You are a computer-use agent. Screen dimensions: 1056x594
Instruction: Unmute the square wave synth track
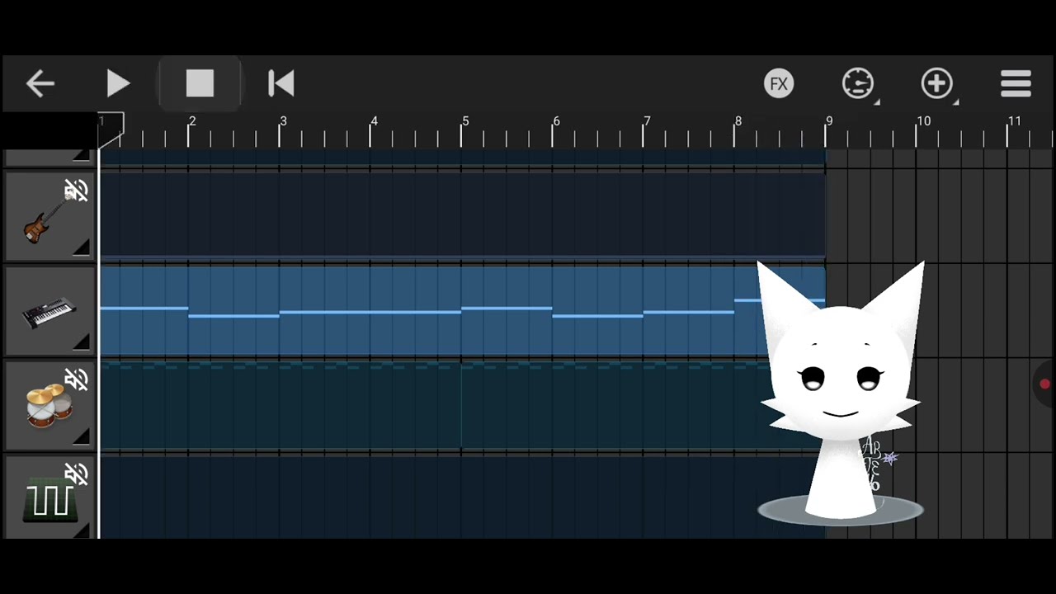76,474
